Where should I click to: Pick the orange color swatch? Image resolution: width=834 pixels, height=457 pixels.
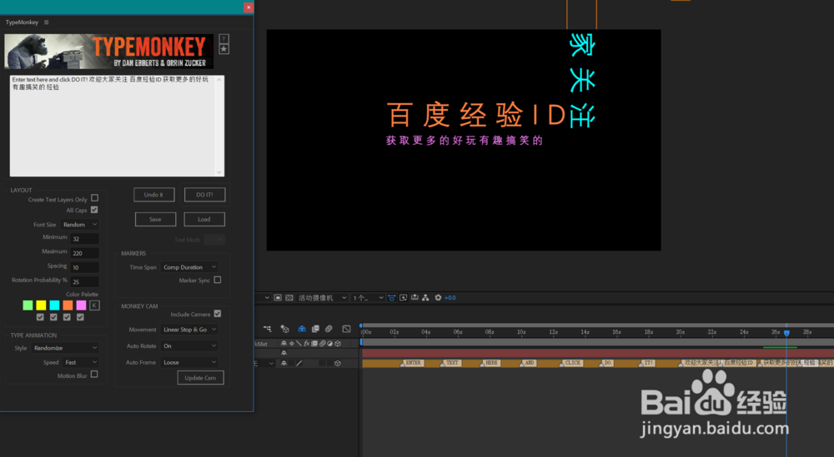68,305
